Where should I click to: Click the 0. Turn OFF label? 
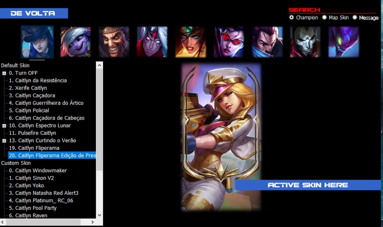23,73
